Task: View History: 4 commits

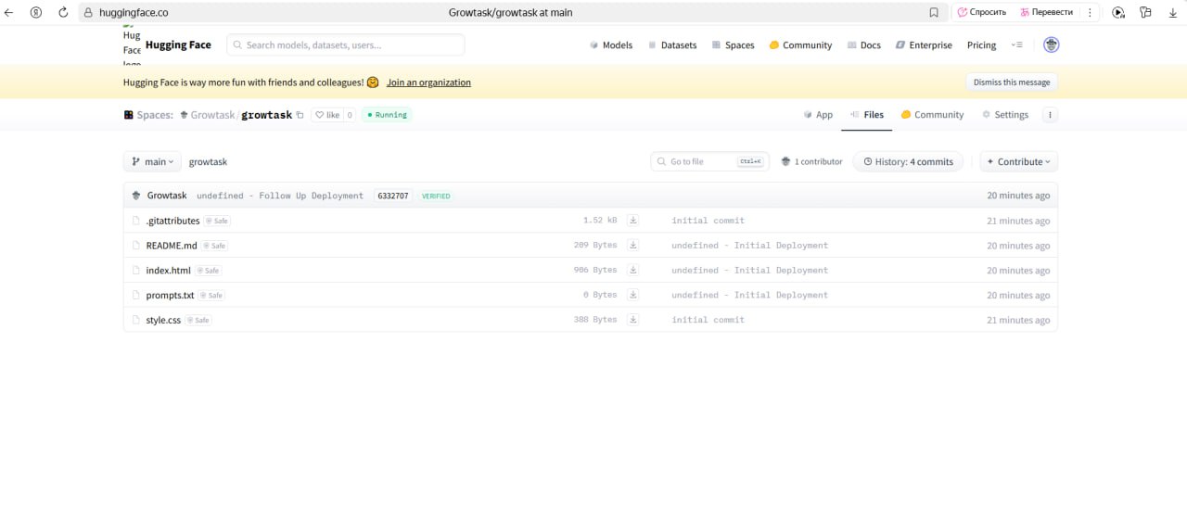Action: click(x=908, y=161)
